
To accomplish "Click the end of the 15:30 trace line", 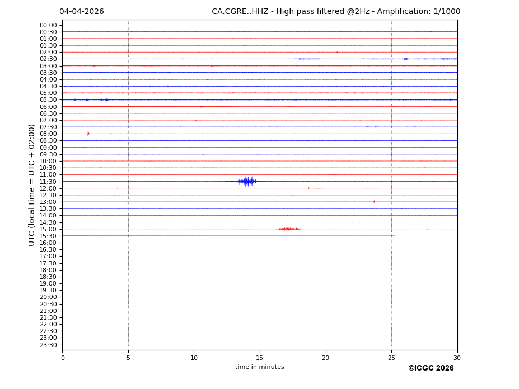I will (x=394, y=236).
